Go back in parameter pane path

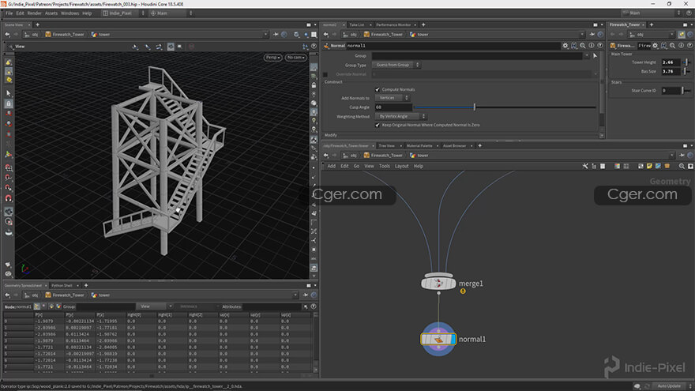[326, 35]
